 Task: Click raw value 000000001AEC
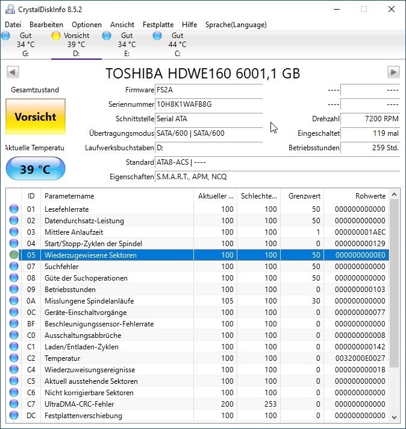(x=360, y=232)
